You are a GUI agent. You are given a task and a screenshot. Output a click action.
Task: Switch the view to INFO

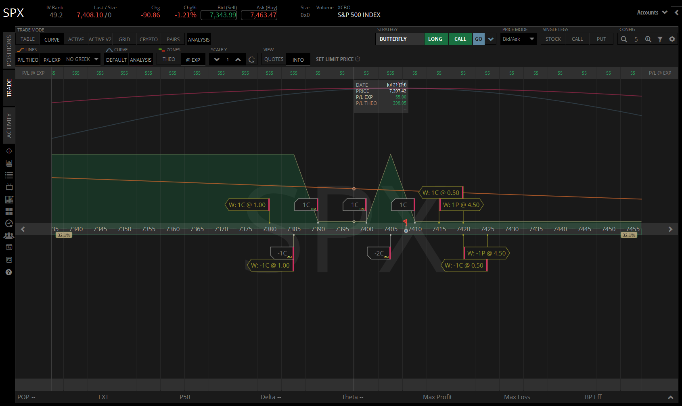(298, 60)
